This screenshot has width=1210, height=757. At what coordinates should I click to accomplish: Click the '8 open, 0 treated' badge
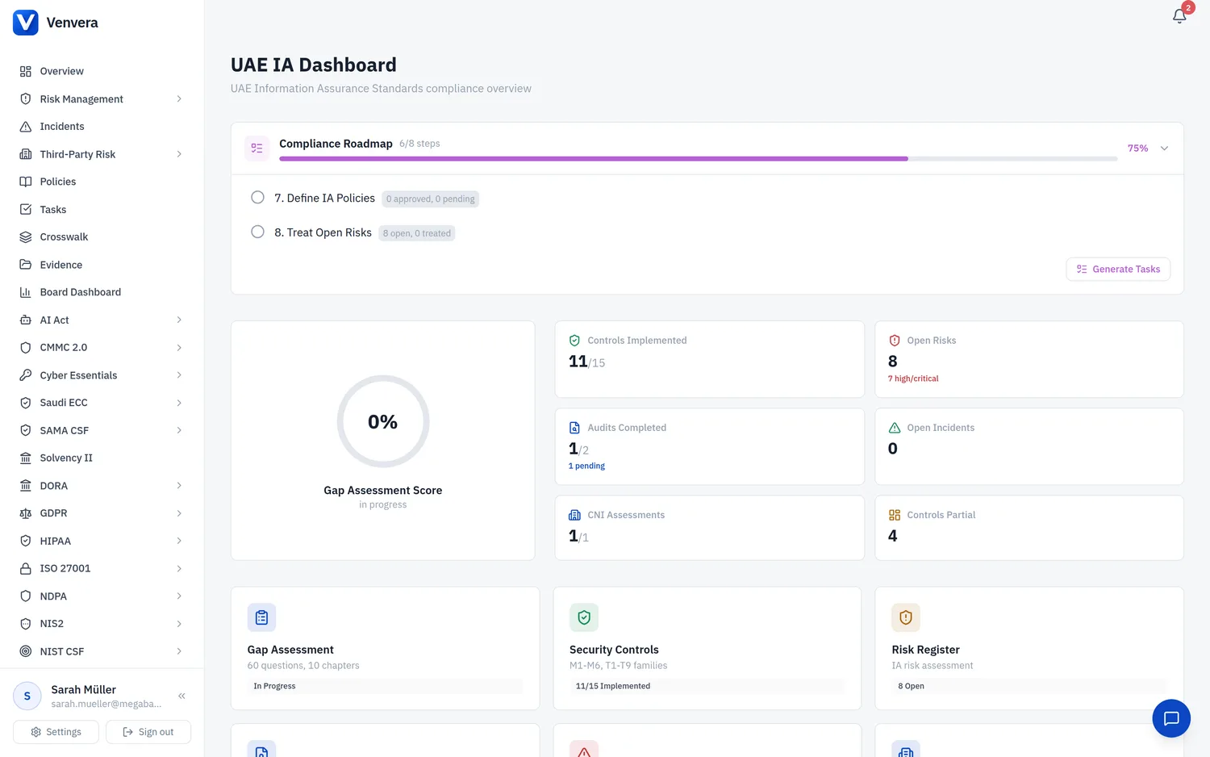pos(417,233)
